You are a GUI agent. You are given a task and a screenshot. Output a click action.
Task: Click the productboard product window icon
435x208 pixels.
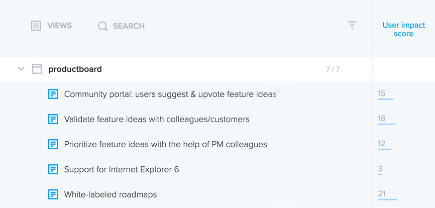(37, 69)
